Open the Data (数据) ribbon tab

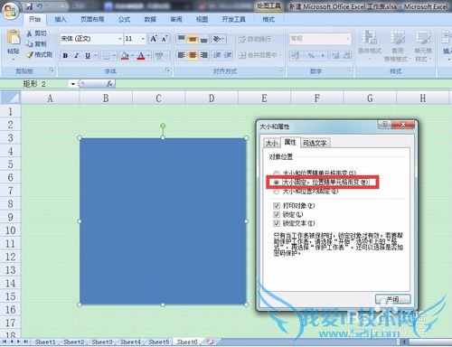coord(150,19)
